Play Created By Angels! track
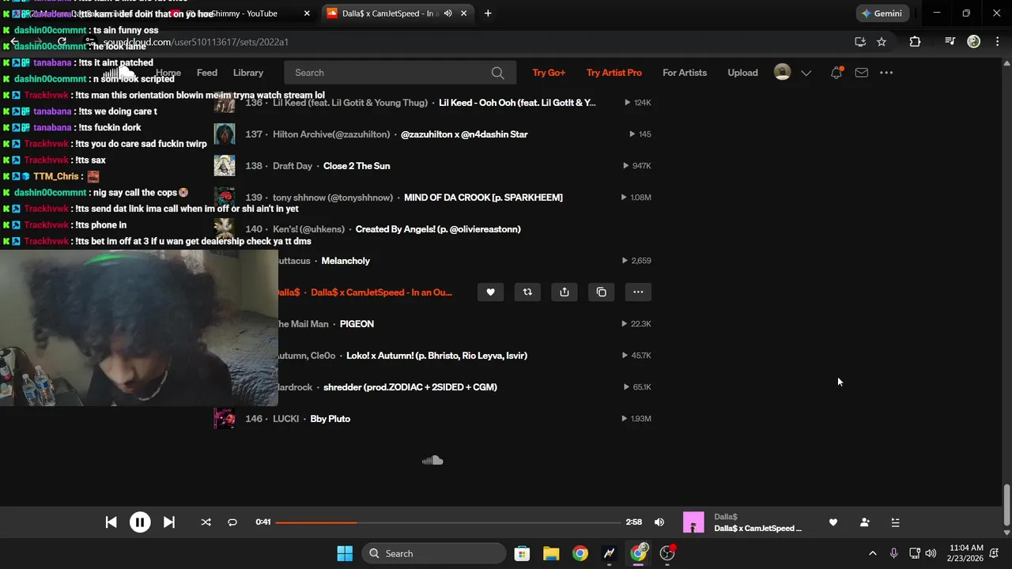The height and width of the screenshot is (569, 1012). (438, 229)
